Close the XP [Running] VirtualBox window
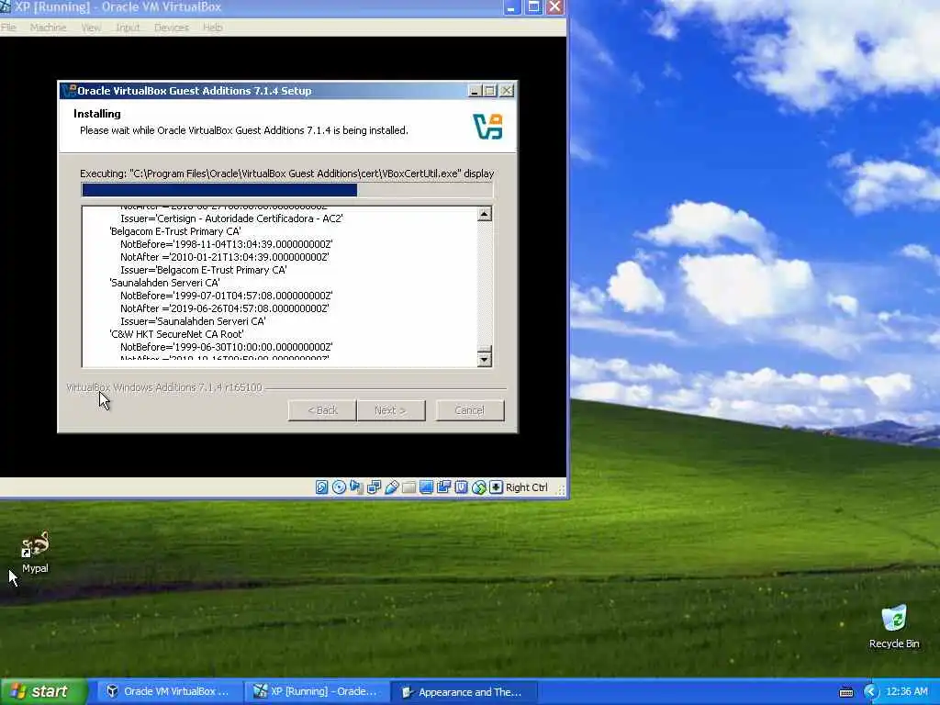 [x=555, y=7]
